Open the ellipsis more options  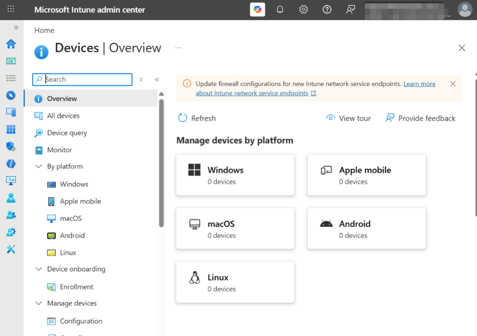(x=178, y=48)
